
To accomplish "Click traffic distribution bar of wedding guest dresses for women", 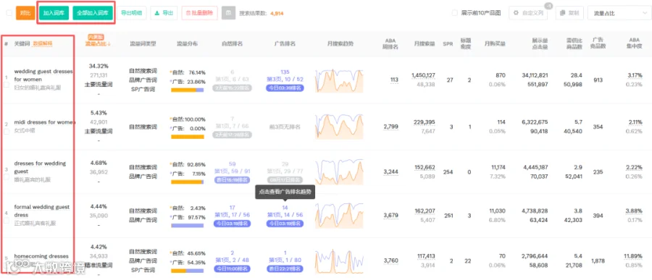I will pyautogui.click(x=187, y=90).
